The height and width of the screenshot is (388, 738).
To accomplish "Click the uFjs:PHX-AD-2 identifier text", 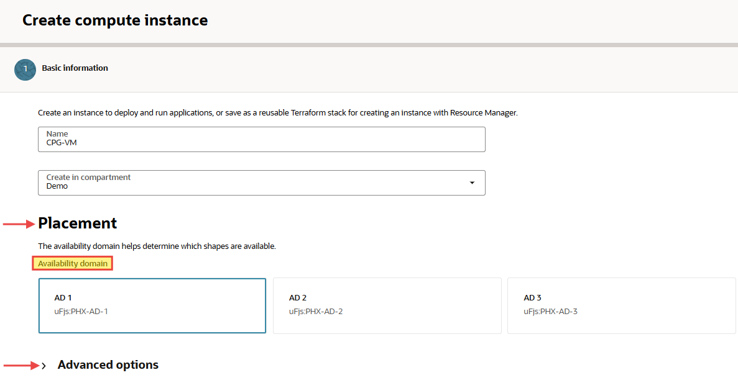I will pos(316,312).
